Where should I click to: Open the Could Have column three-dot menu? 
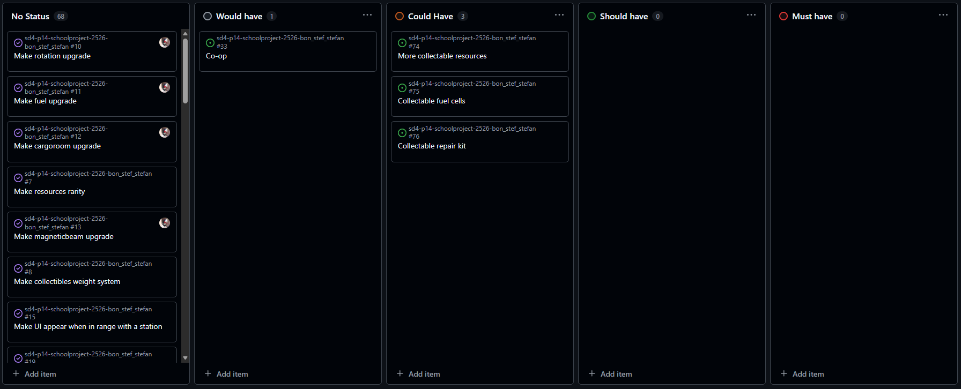(x=559, y=15)
